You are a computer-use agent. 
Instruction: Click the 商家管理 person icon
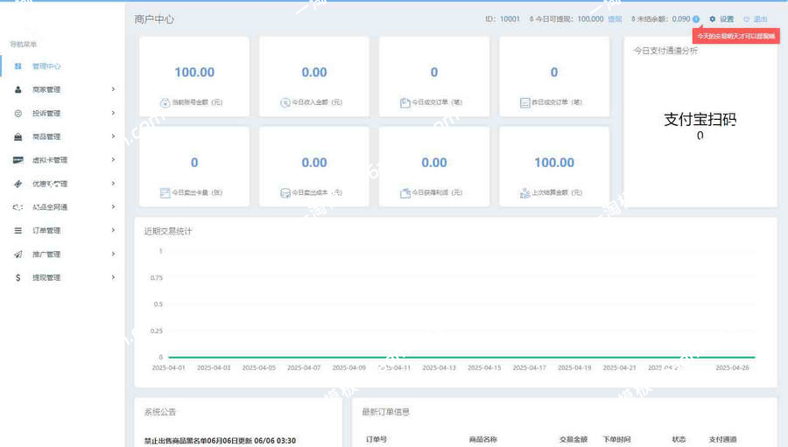18,89
